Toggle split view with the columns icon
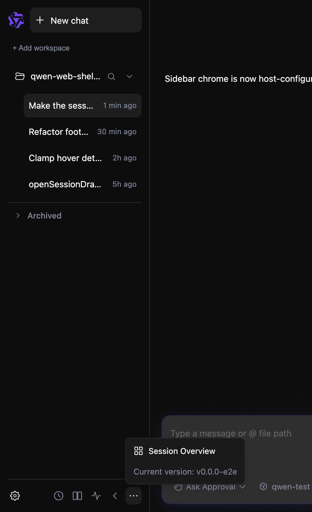 click(77, 496)
